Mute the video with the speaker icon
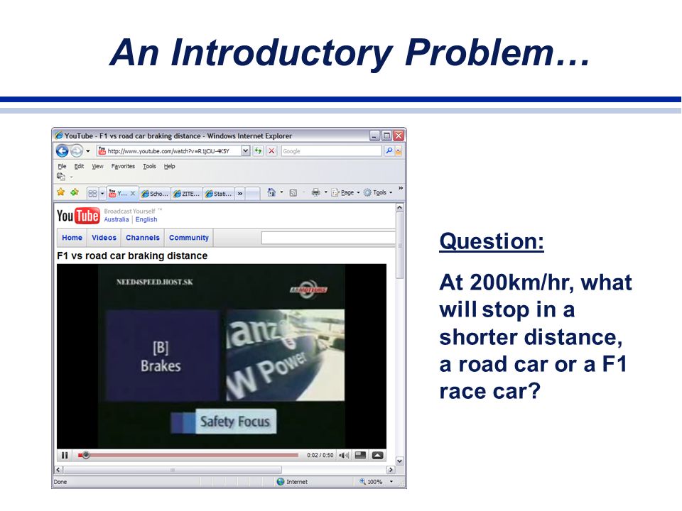Viewport: 682px width, 511px height. pos(344,455)
